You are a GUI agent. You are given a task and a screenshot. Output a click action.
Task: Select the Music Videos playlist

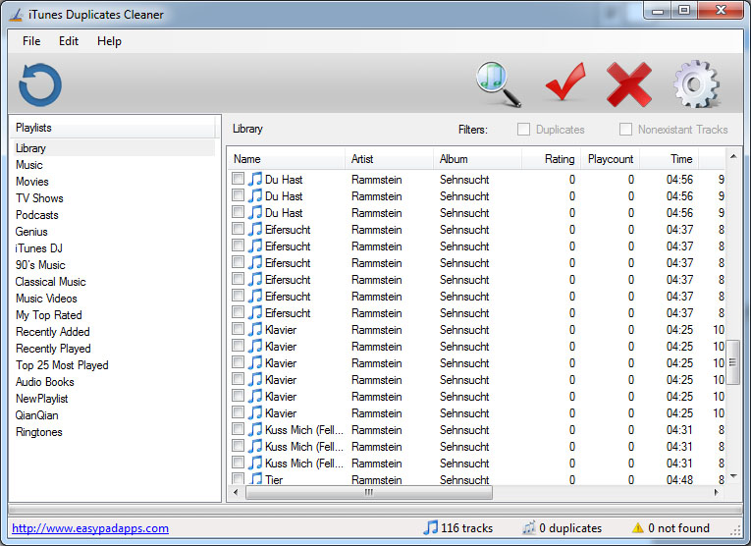coord(46,299)
